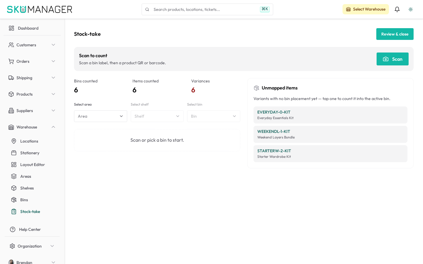Open notifications bell
Viewport: 423px width, 264px height.
coord(397,9)
